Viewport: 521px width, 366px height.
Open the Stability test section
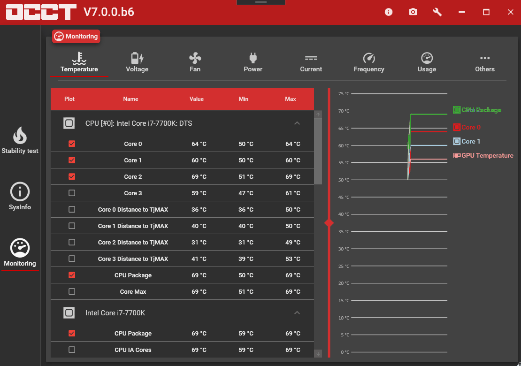(x=20, y=140)
